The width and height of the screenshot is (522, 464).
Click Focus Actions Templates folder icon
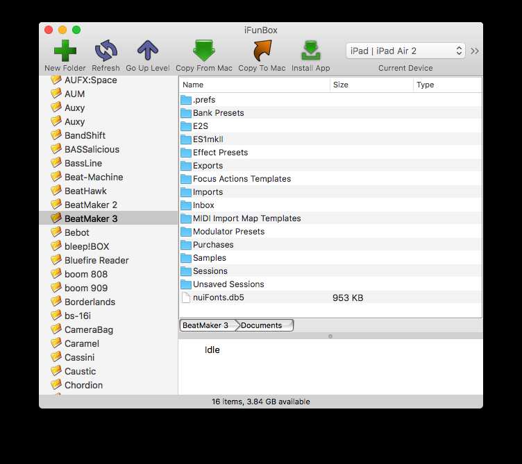186,179
